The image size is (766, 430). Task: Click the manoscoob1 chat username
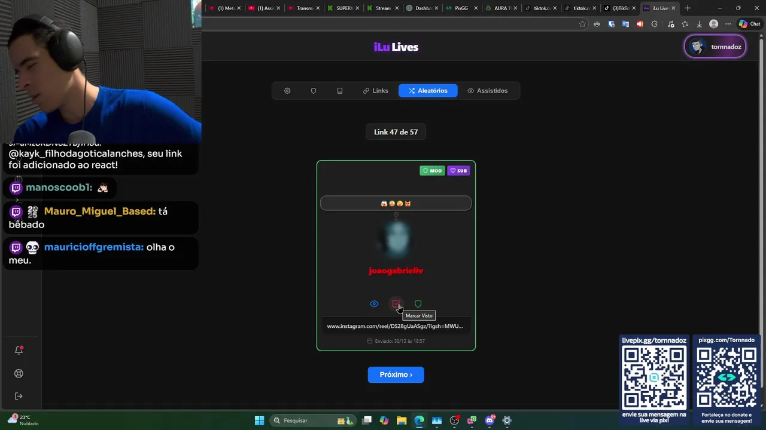coord(59,188)
